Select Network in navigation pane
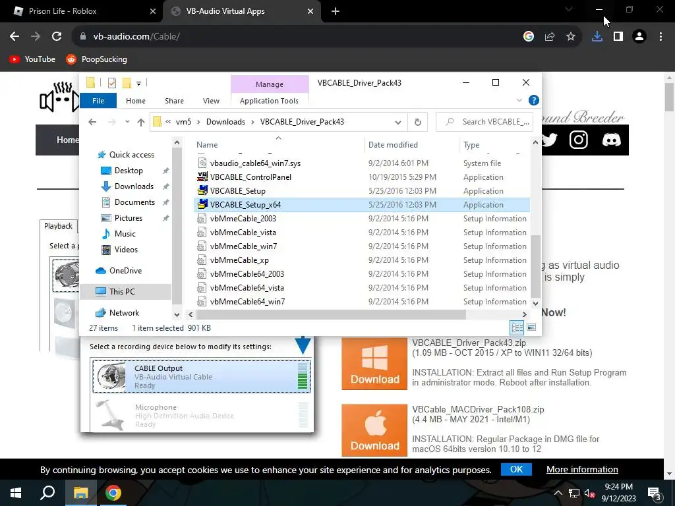This screenshot has height=506, width=675. [x=124, y=313]
